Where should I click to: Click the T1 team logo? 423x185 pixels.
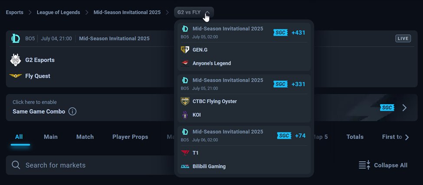(185, 153)
